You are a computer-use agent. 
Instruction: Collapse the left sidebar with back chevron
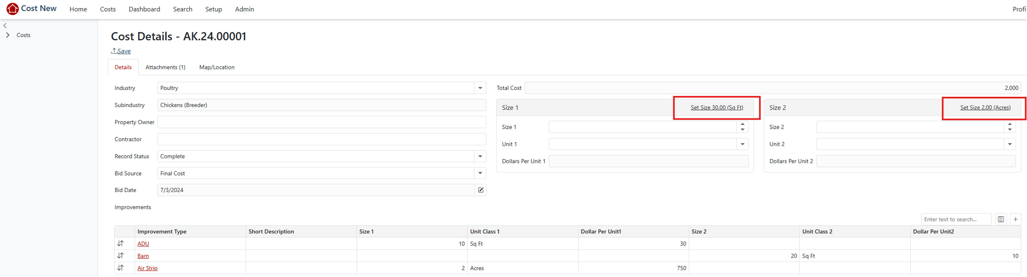click(5, 25)
